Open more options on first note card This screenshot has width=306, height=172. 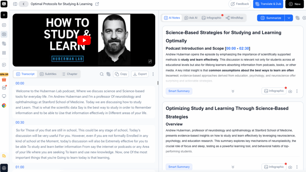point(297,91)
